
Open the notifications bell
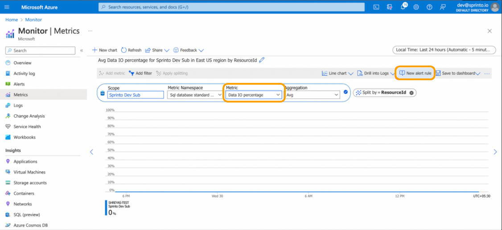pos(403,7)
